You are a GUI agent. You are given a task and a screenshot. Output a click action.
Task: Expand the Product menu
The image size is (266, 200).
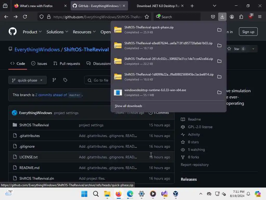click(x=32, y=32)
